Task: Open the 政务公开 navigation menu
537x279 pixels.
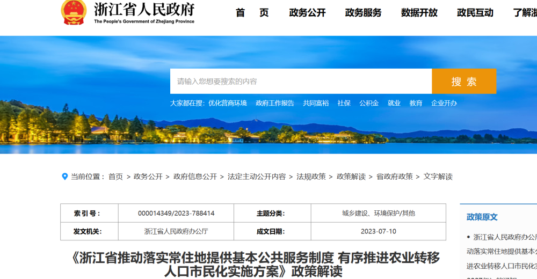Action: coord(307,13)
